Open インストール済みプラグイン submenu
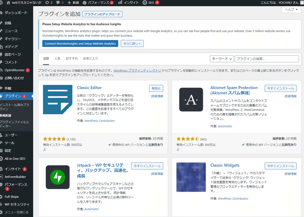This screenshot has width=304, height=217. 15,107
